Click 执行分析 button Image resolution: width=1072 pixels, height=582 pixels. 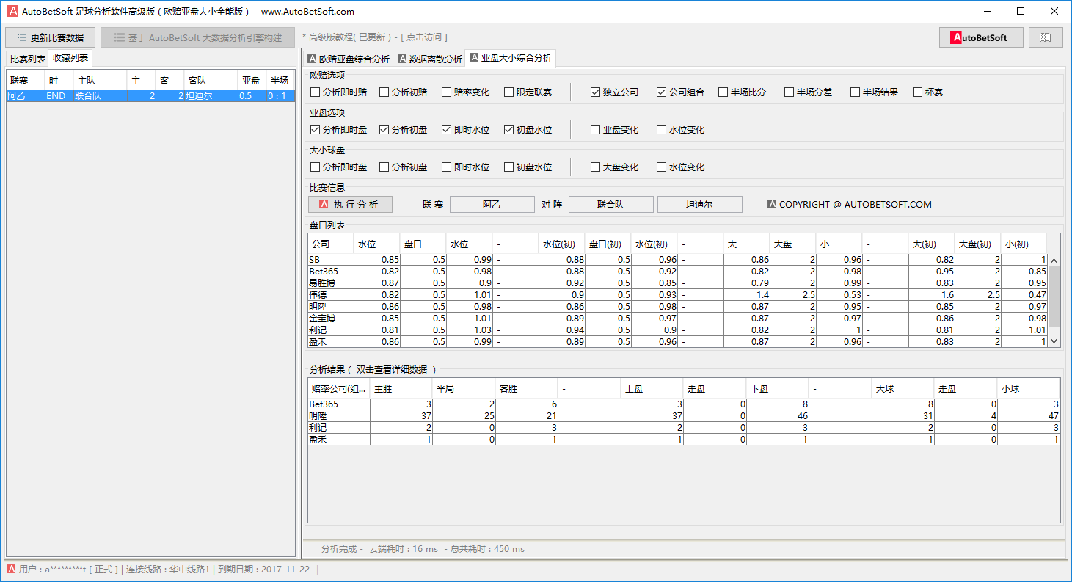pyautogui.click(x=351, y=205)
